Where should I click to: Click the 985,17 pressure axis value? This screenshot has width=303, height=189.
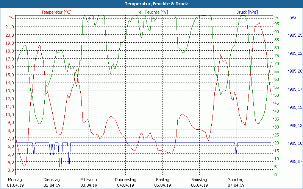295,90
